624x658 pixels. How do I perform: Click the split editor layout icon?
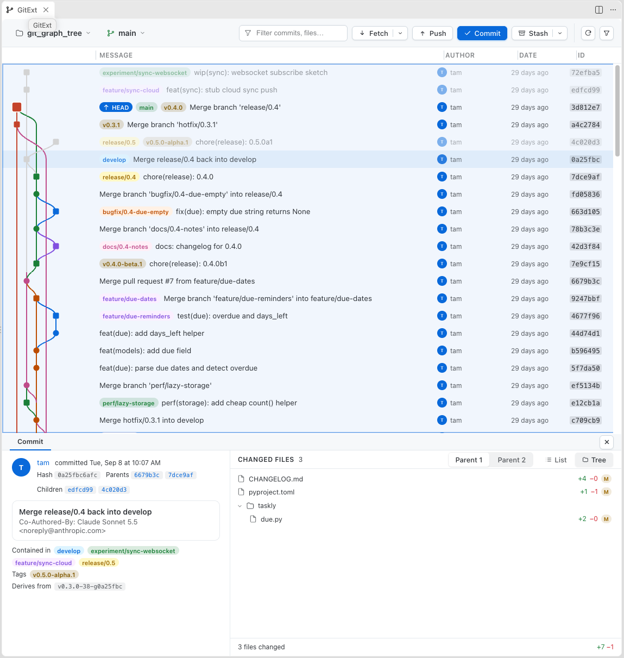click(599, 10)
